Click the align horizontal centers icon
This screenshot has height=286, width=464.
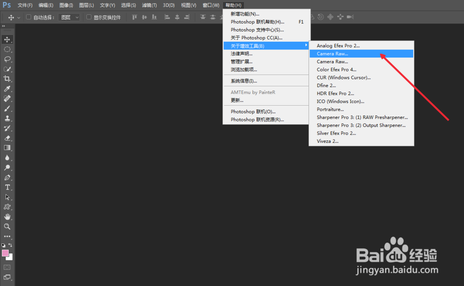coord(177,17)
